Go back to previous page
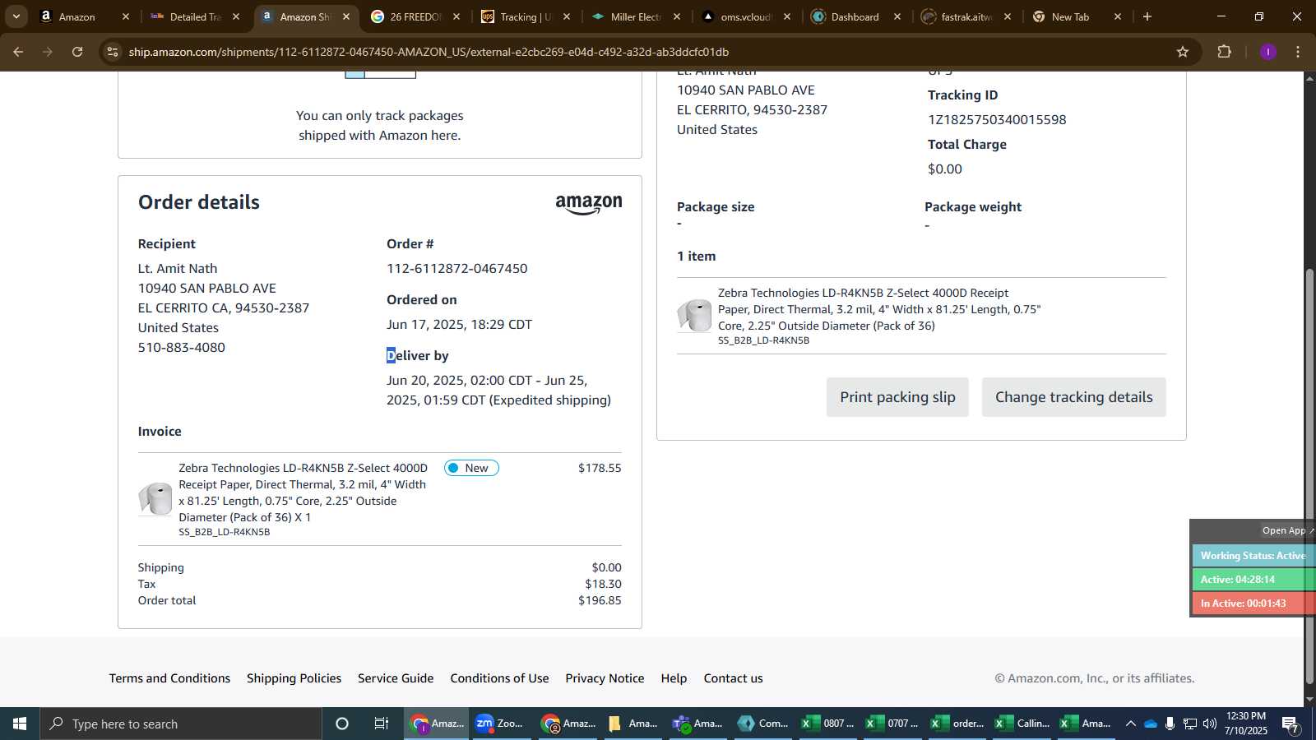This screenshot has width=1316, height=740. (x=18, y=52)
